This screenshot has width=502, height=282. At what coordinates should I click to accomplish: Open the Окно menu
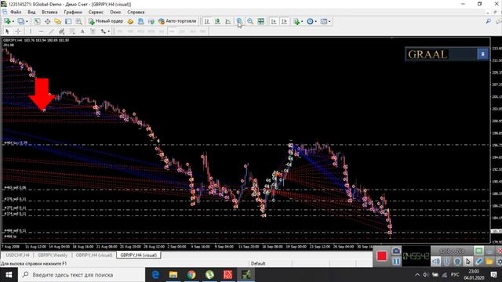pos(115,12)
